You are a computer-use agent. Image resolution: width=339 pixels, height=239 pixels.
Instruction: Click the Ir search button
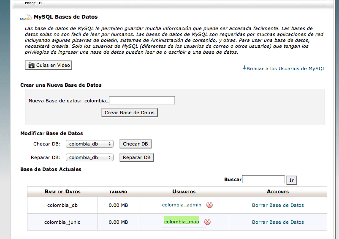292,180
